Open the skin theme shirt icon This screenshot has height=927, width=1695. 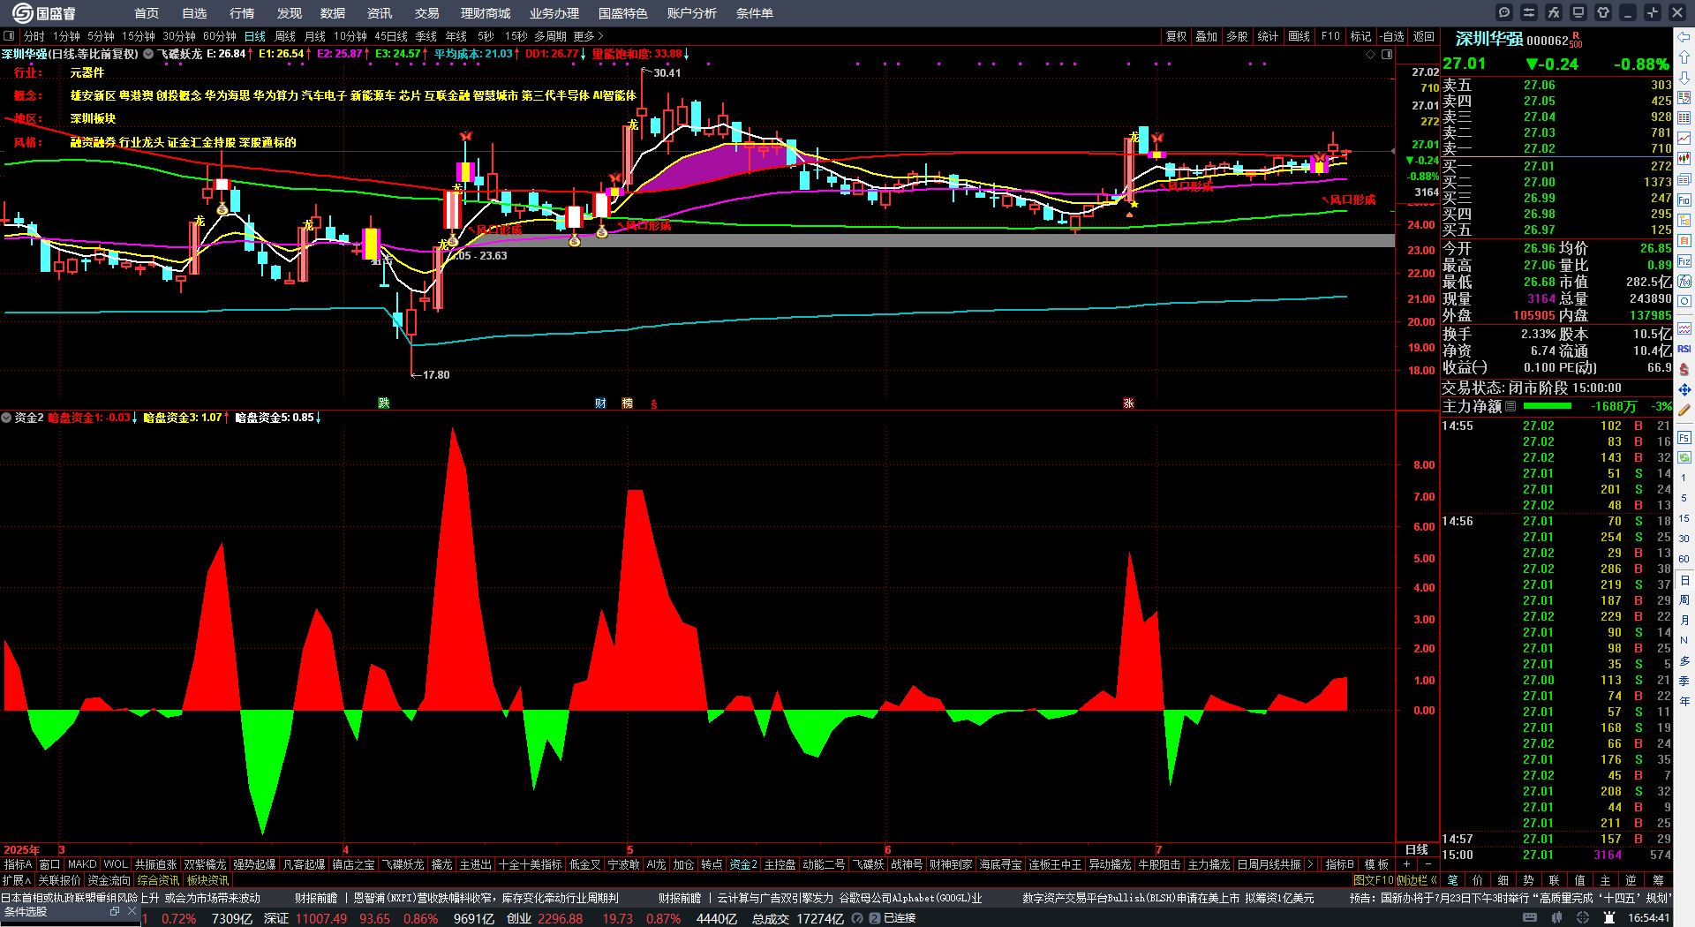pyautogui.click(x=1603, y=12)
